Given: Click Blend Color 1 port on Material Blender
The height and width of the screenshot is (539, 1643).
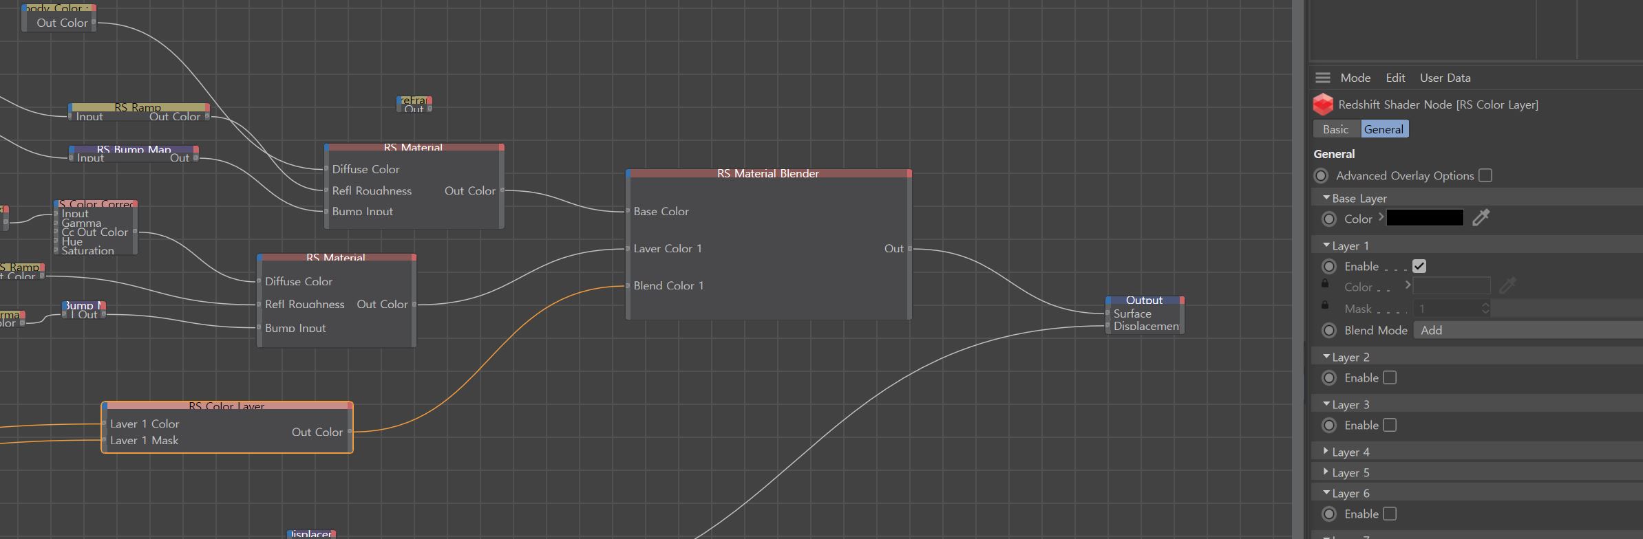Looking at the screenshot, I should [x=628, y=285].
